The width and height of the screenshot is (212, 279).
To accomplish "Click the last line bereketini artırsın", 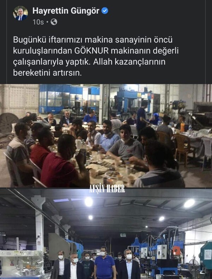I will point(47,73).
